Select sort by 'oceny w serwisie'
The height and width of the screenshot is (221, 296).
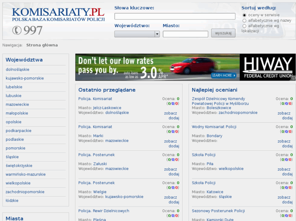tap(244, 15)
